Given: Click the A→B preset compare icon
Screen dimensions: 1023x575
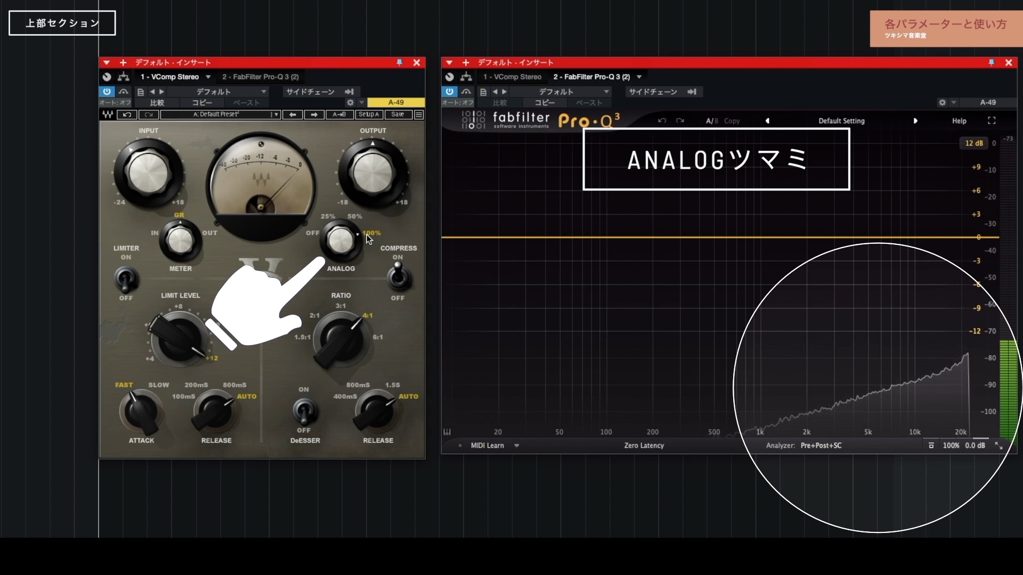Looking at the screenshot, I should click(x=339, y=114).
